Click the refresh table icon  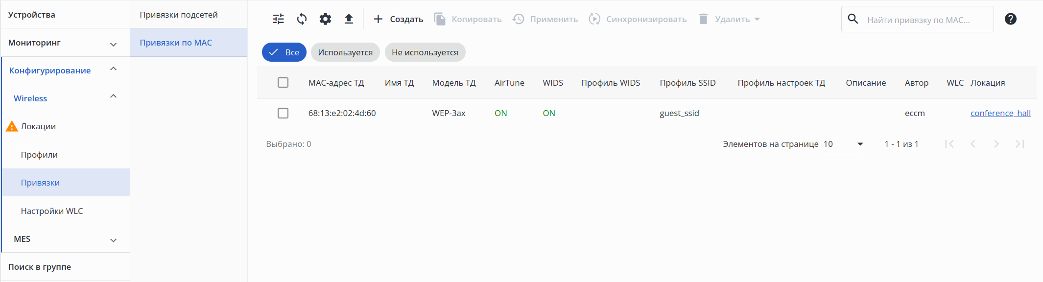[x=302, y=19]
